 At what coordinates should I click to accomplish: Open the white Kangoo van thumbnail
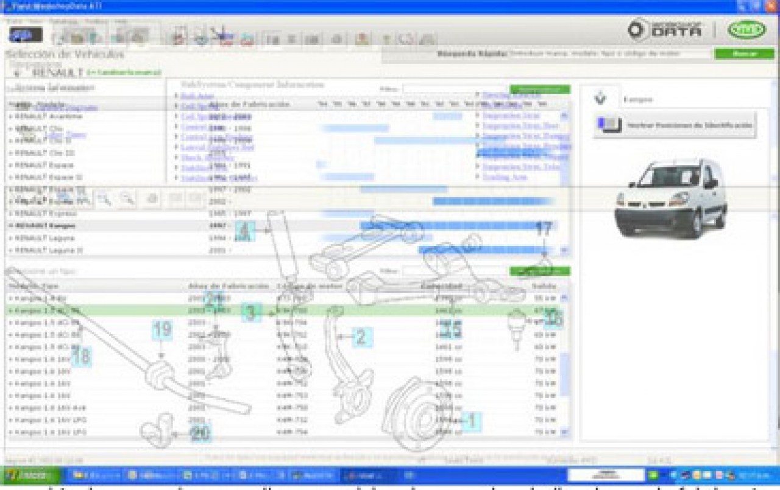point(670,198)
